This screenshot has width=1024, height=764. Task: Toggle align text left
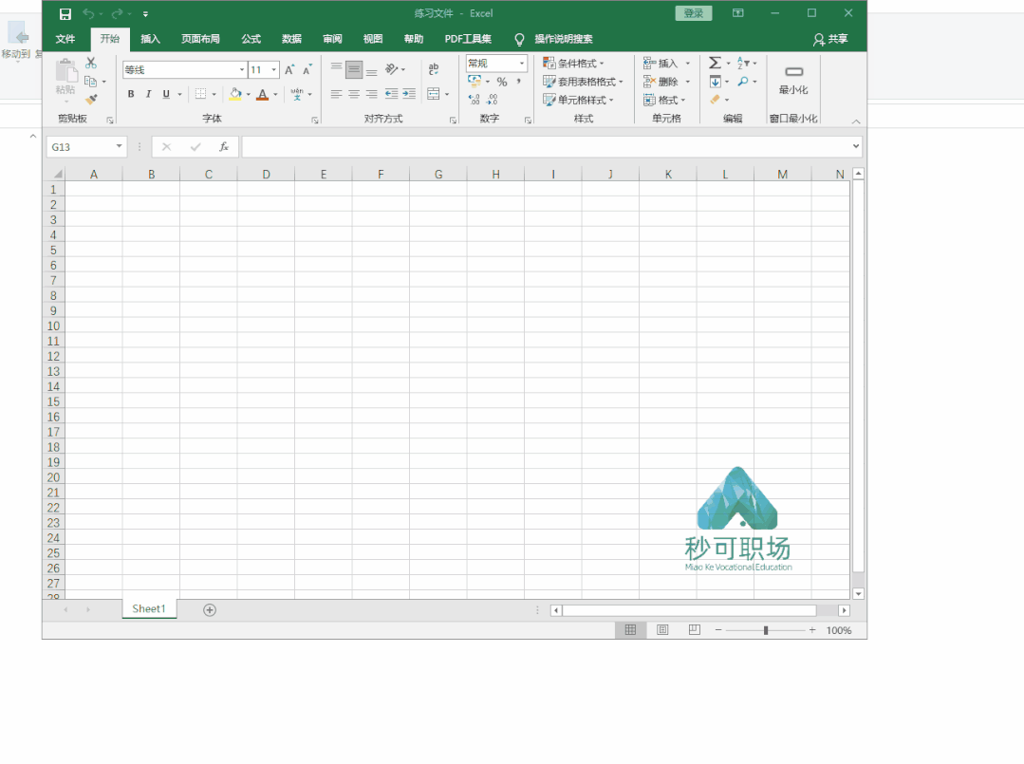pyautogui.click(x=336, y=94)
